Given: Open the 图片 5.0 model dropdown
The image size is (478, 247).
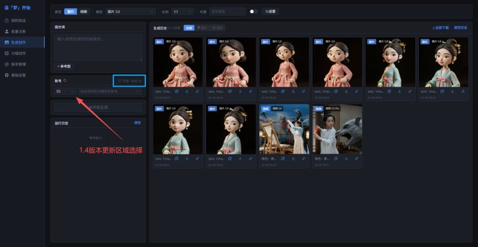Looking at the screenshot, I should 130,11.
